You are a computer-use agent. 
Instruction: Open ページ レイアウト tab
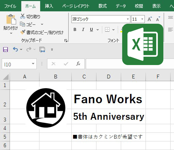point(76,6)
